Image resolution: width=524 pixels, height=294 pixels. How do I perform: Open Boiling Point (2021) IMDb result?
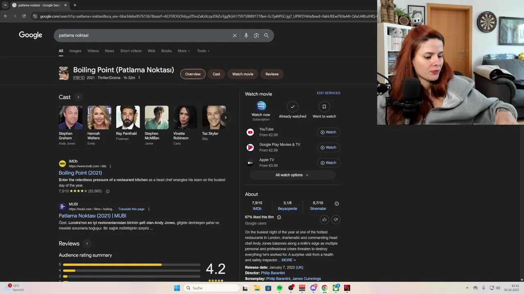(x=80, y=173)
